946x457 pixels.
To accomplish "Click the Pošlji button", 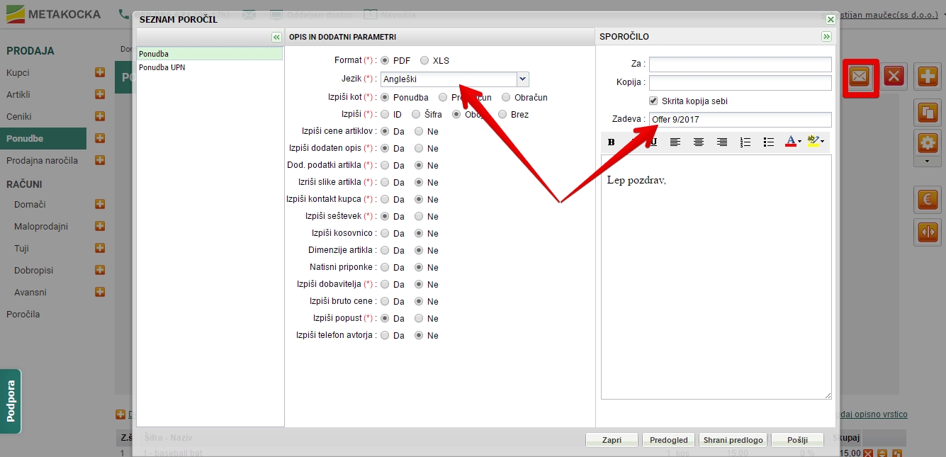I will pyautogui.click(x=797, y=440).
